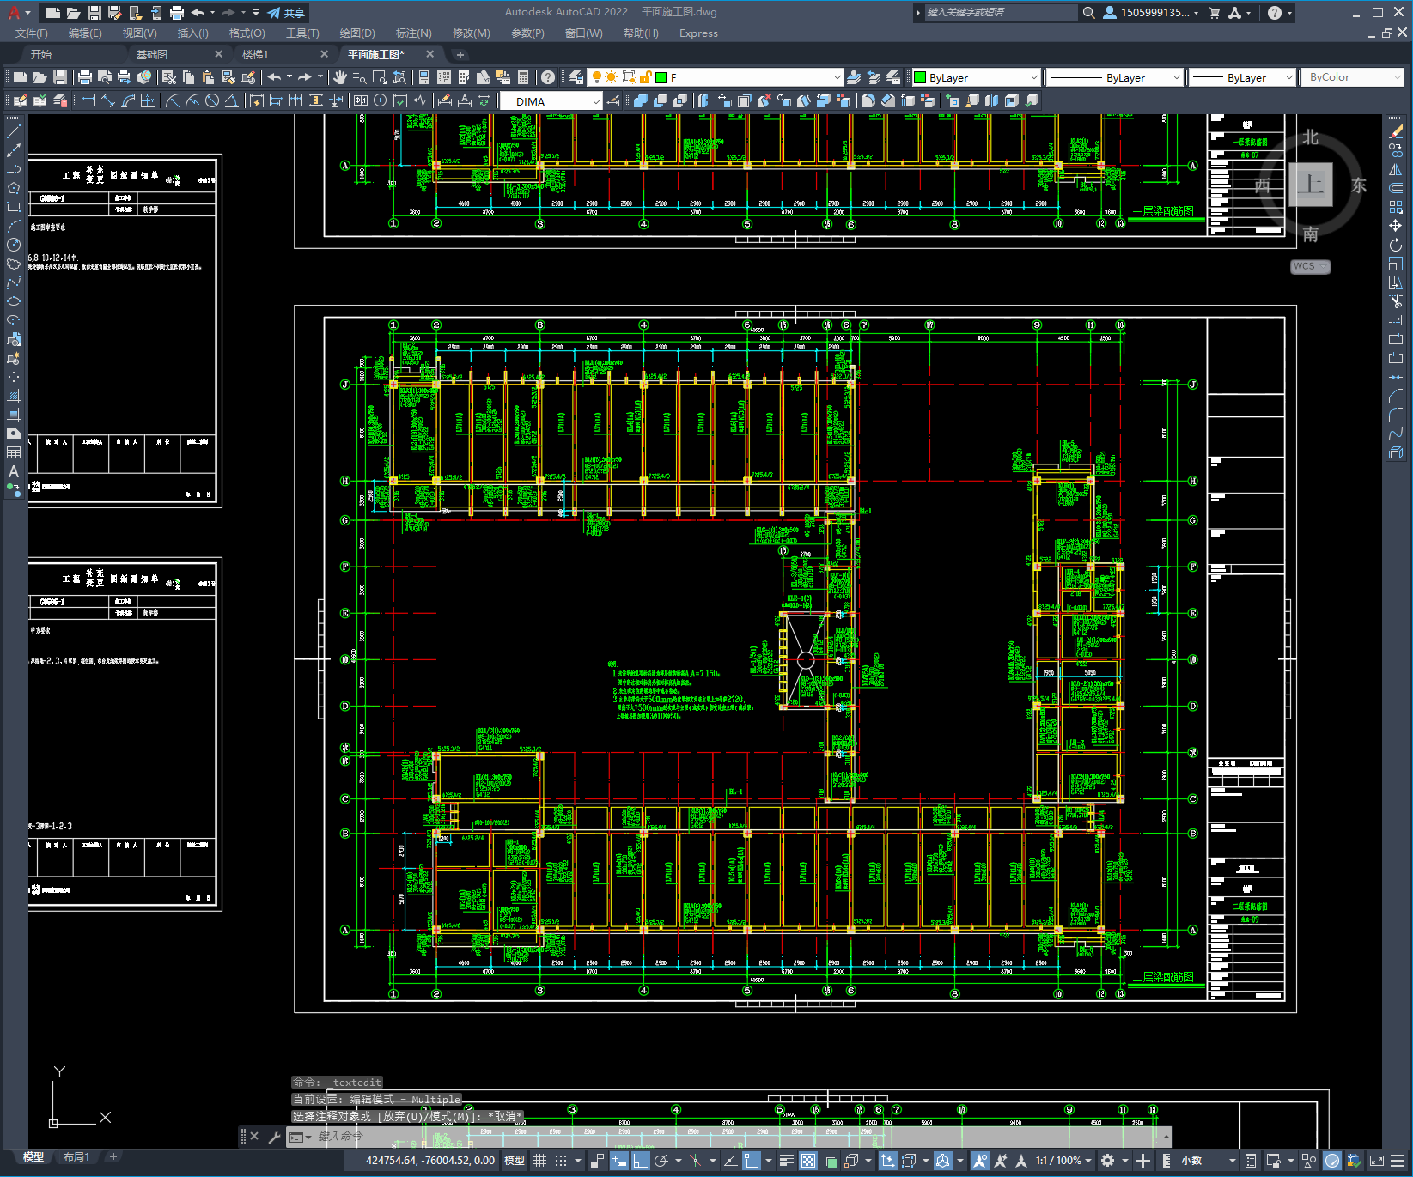Click the 模型 model space status button
Viewport: 1413px width, 1177px height.
tap(515, 1161)
